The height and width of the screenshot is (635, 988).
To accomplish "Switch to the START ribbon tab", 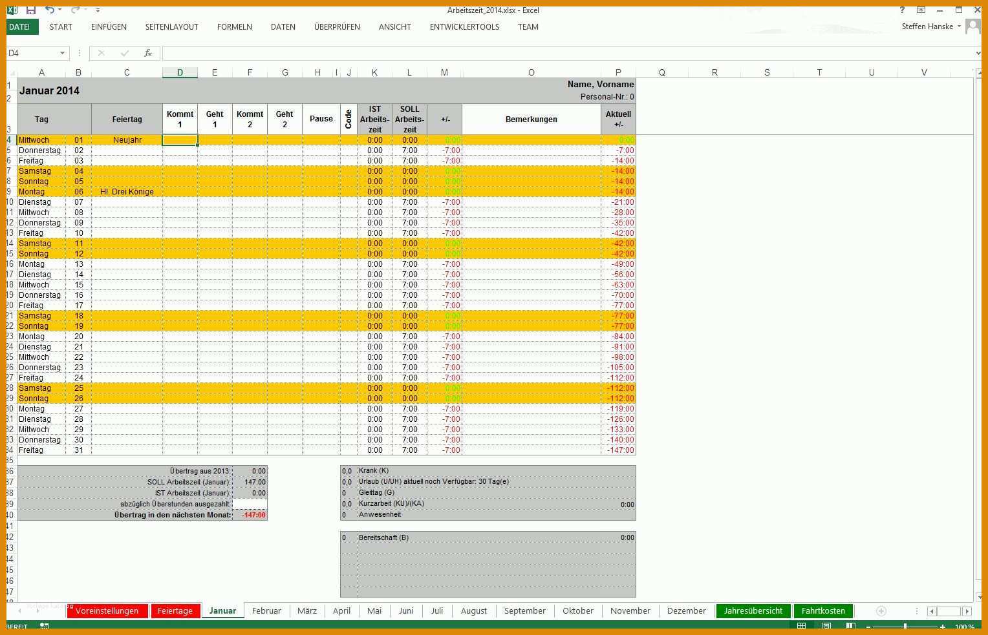I will [x=61, y=27].
